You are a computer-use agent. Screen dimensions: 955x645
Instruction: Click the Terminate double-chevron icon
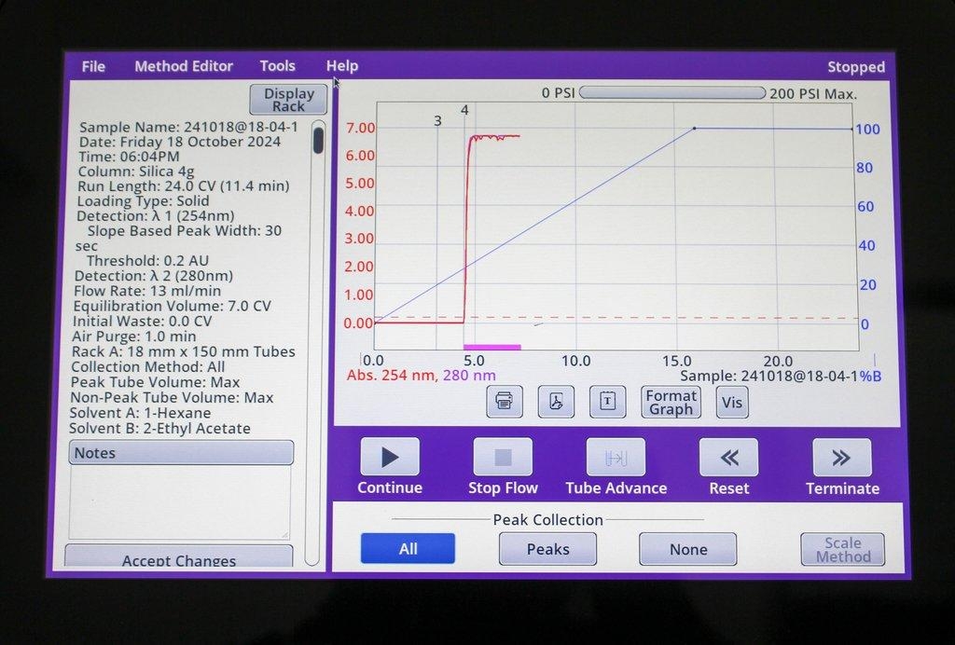pos(842,456)
